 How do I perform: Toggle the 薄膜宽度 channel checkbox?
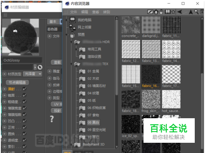(x=25, y=108)
